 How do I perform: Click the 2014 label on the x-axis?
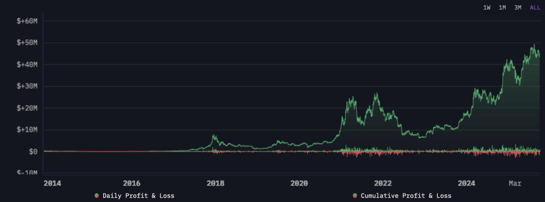coord(52,183)
